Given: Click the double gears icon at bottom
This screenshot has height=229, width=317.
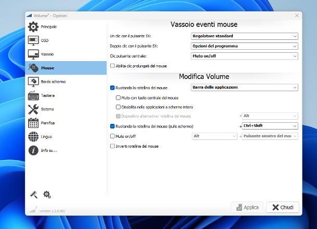Looking at the screenshot, I should (x=47, y=194).
